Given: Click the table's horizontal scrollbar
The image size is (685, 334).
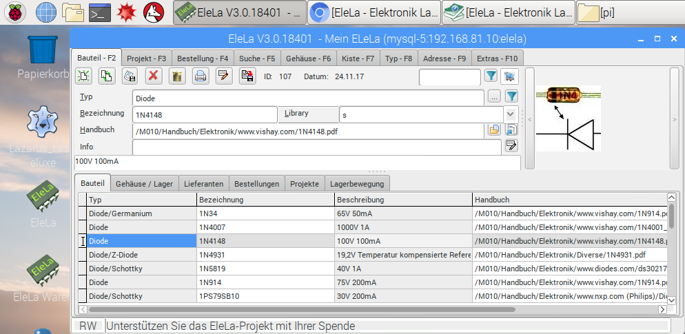Looking at the screenshot, I should (x=301, y=309).
